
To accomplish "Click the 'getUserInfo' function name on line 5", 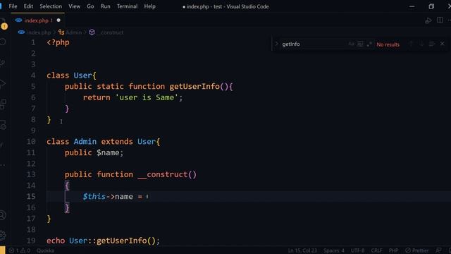I will [194, 86].
